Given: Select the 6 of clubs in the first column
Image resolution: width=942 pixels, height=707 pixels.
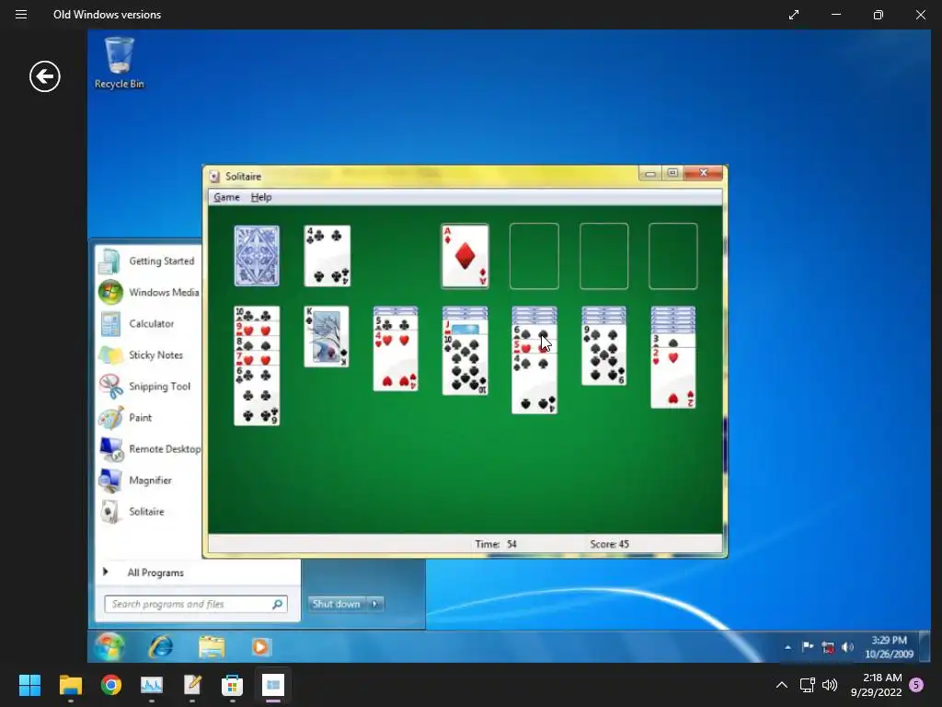Looking at the screenshot, I should pos(257,397).
